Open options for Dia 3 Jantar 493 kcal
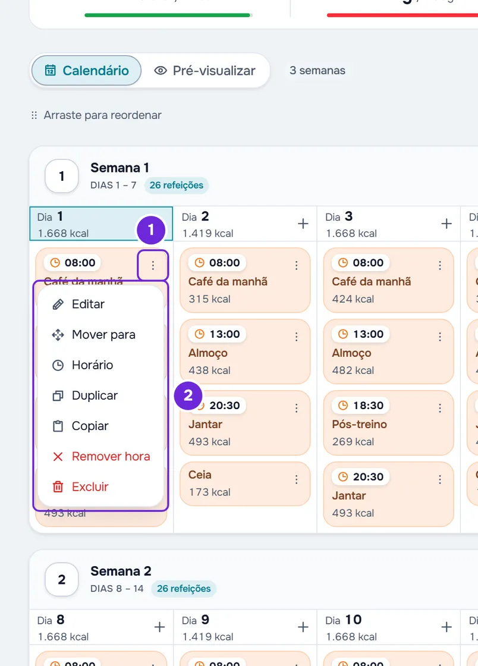This screenshot has width=478, height=666. pos(440,479)
